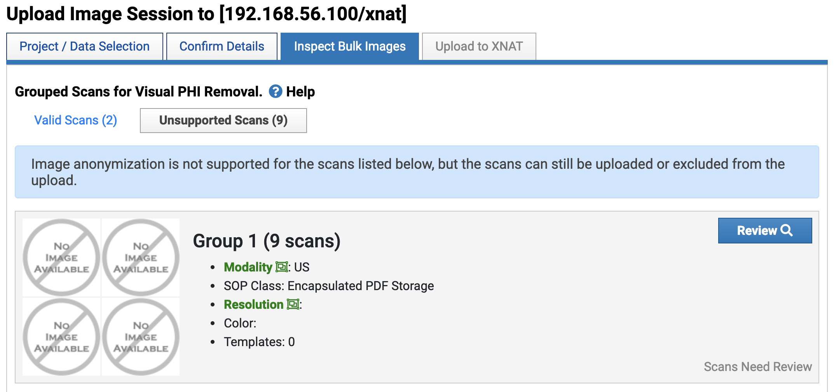Viewport: 834px width, 392px height.
Task: Click the top-right No Image Available thumbnail
Action: tap(141, 257)
